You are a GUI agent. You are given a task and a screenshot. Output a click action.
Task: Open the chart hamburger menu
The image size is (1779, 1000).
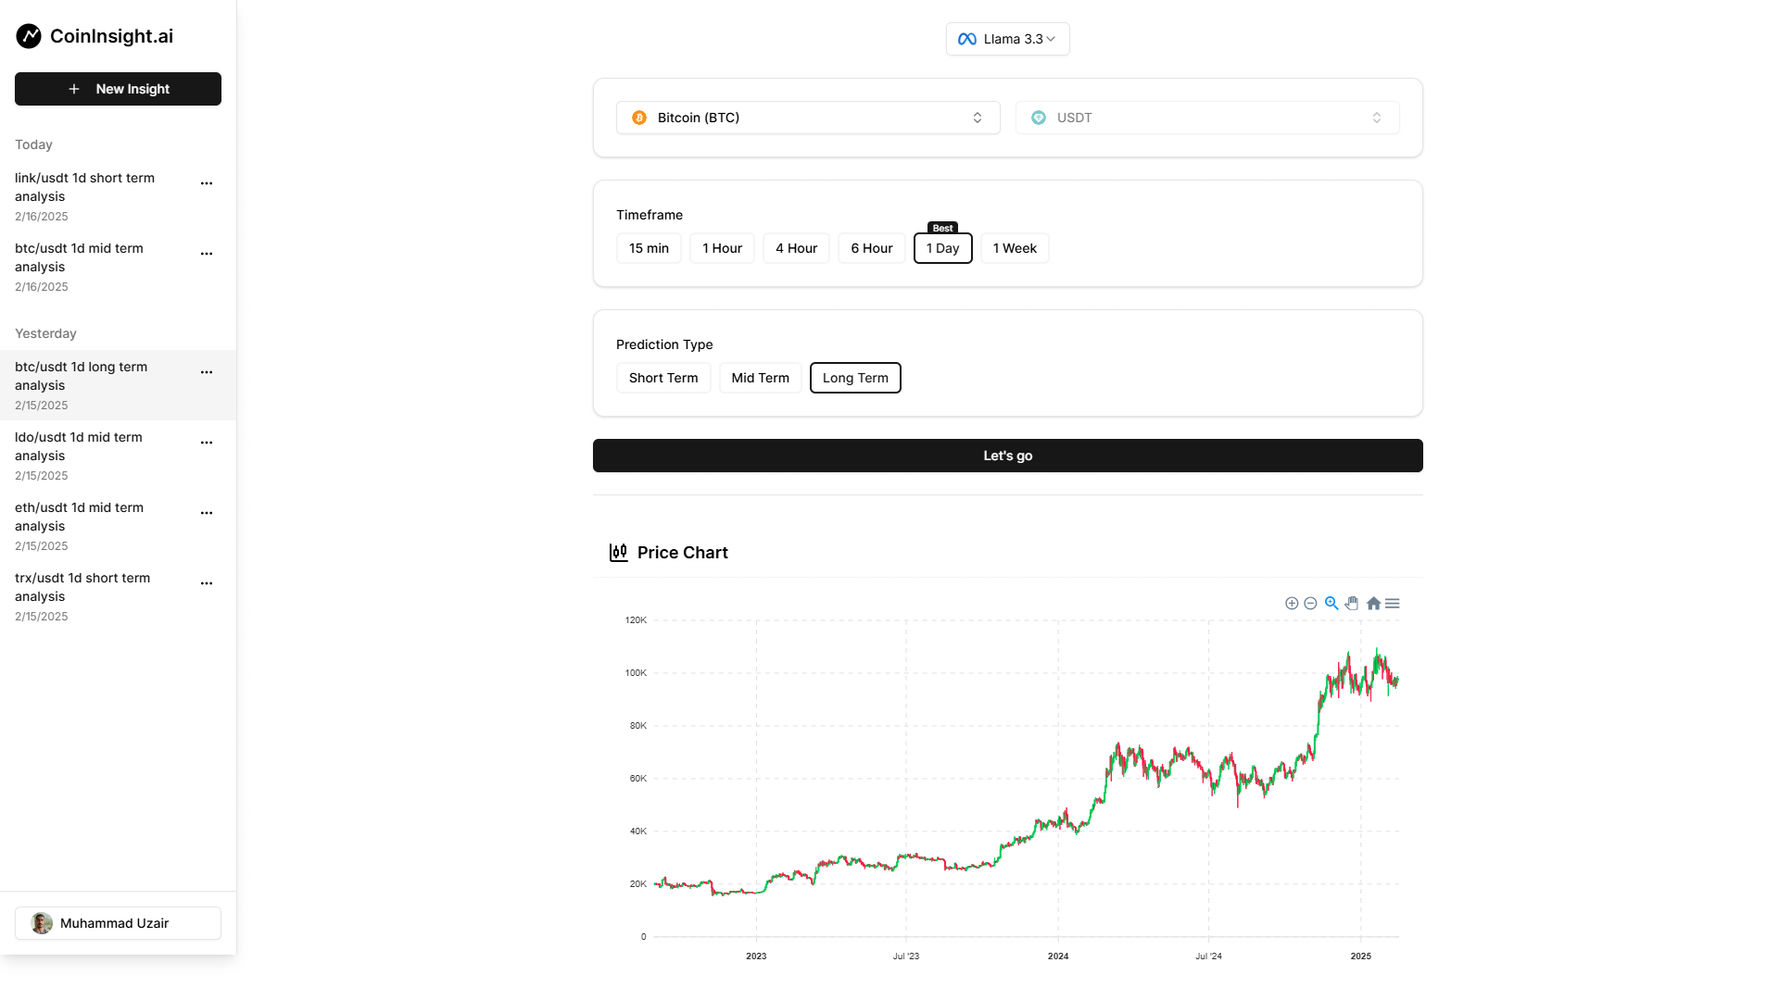pos(1392,604)
